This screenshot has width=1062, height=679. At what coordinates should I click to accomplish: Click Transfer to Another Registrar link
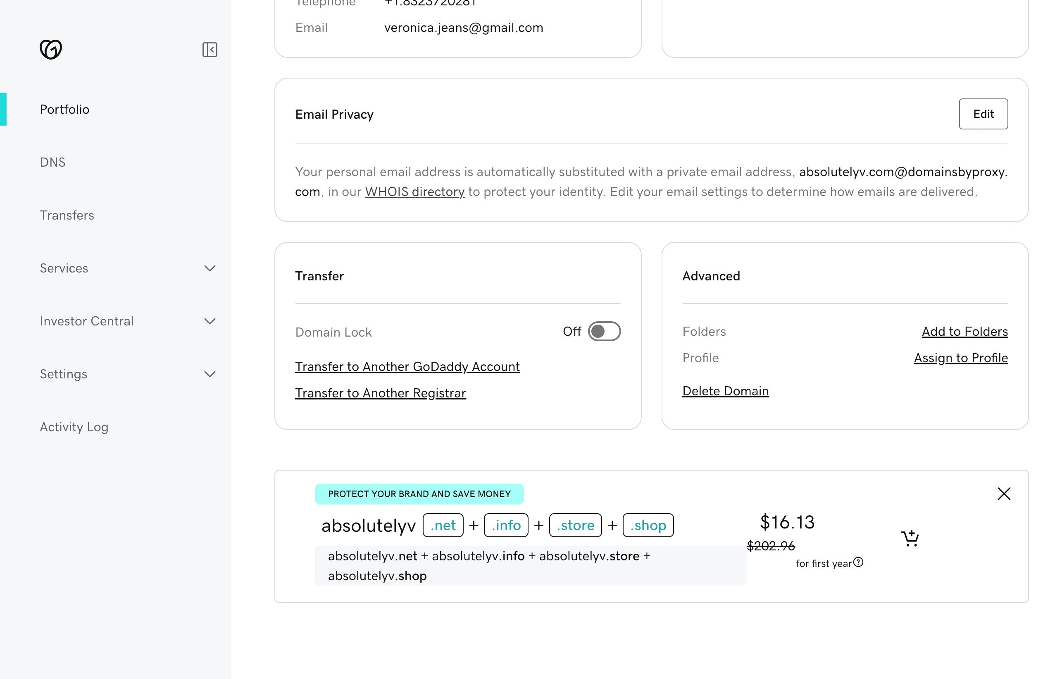[x=380, y=393]
